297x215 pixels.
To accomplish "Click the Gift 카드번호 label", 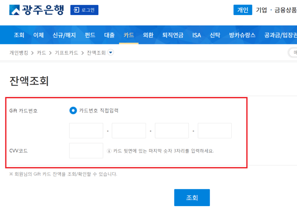I will 23,111.
